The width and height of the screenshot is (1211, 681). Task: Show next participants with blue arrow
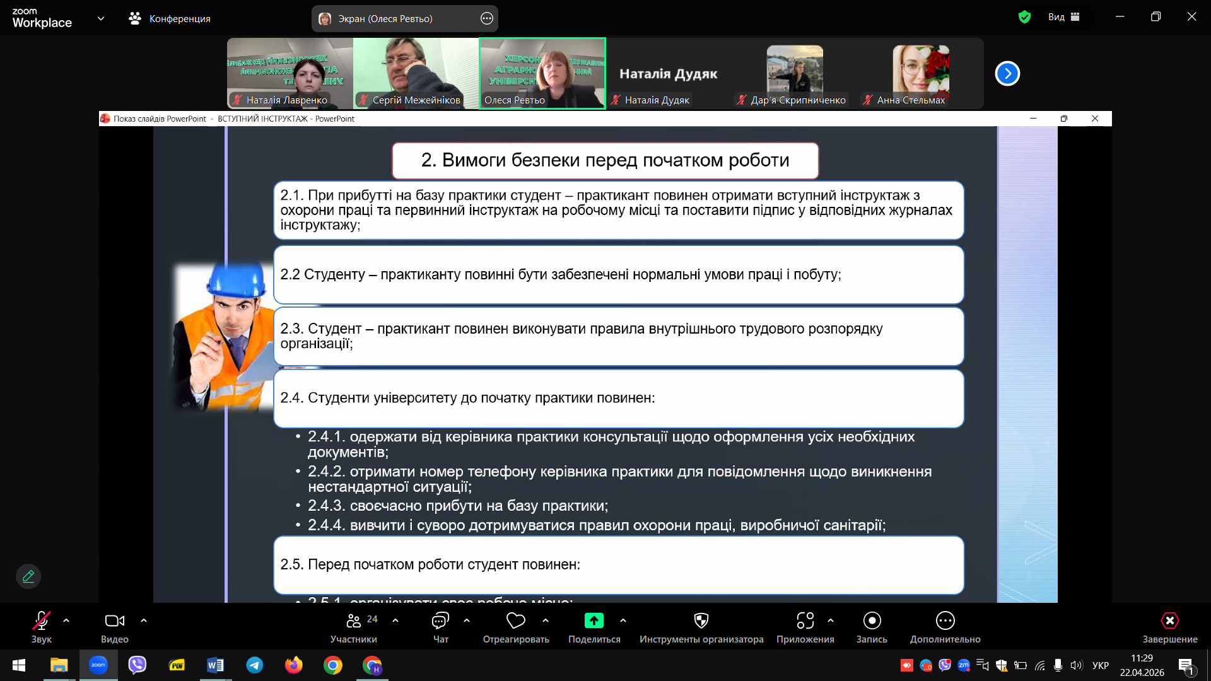point(1007,74)
